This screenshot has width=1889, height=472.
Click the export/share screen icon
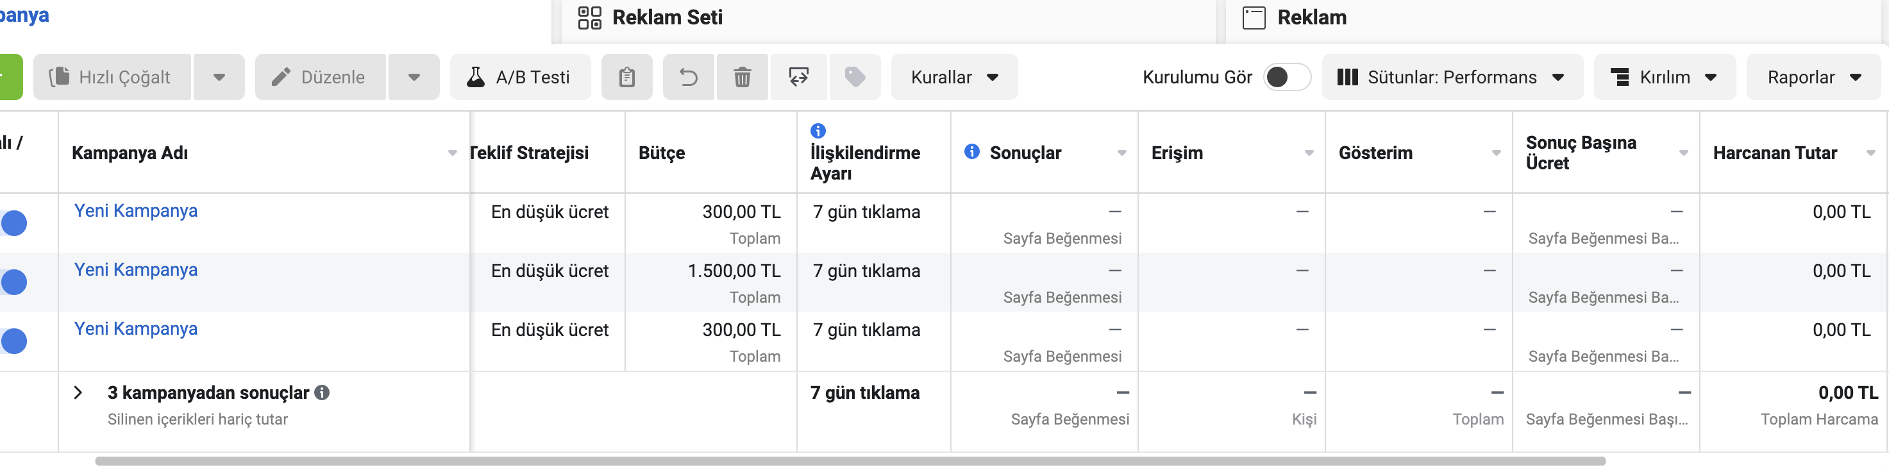pos(798,77)
